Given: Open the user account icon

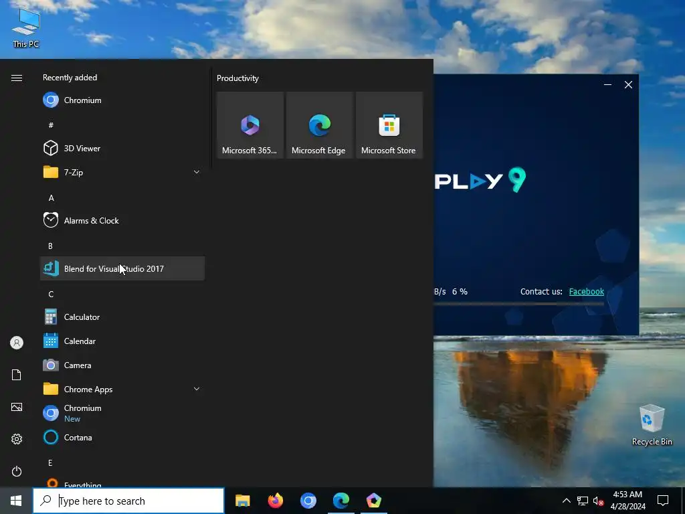Looking at the screenshot, I should tap(17, 343).
